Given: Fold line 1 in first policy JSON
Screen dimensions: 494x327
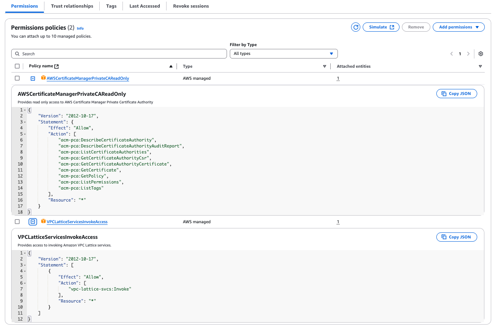Looking at the screenshot, I should pyautogui.click(x=25, y=110).
